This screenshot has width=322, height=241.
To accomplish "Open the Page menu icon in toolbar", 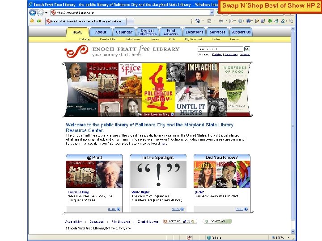I will (x=232, y=21).
